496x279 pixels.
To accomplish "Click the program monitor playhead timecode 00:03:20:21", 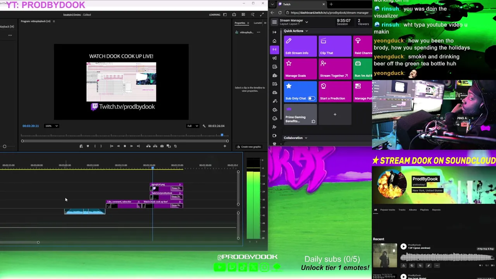I will pos(31,126).
